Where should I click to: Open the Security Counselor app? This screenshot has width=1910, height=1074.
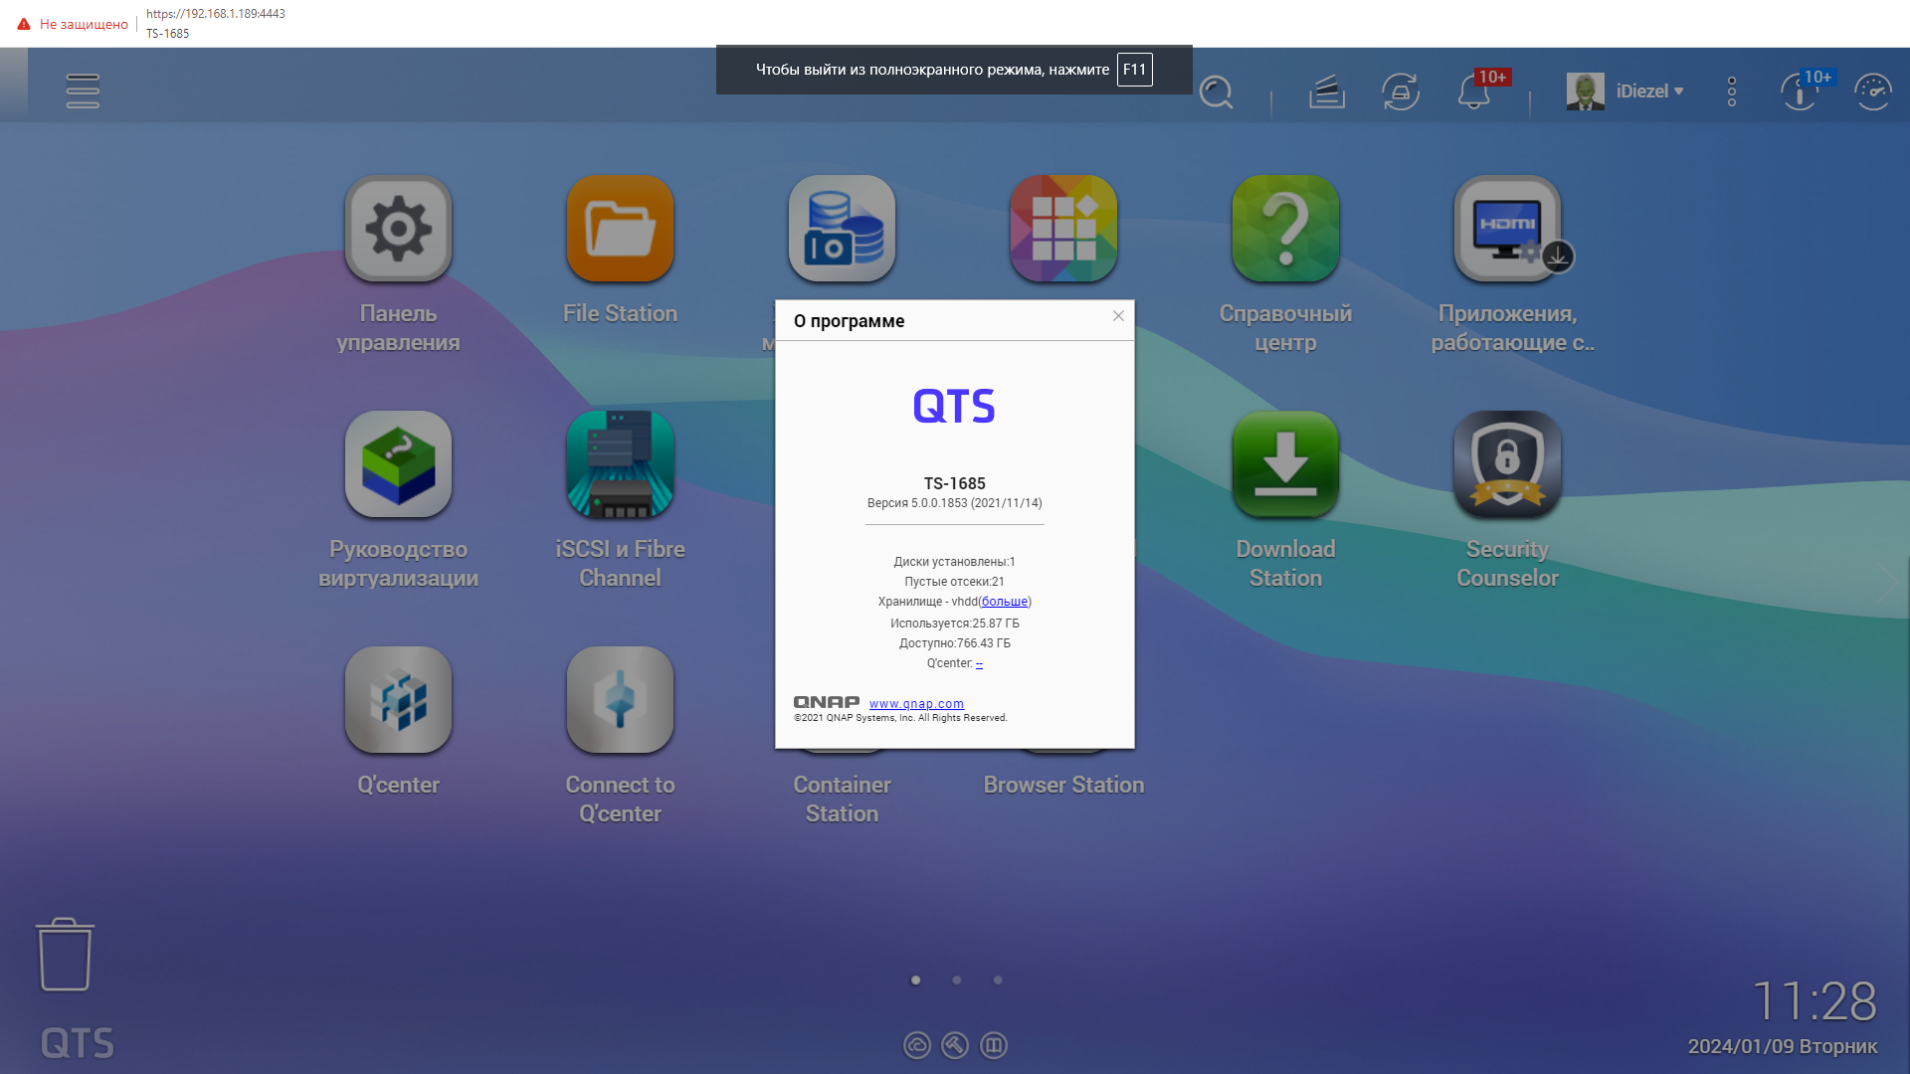tap(1507, 464)
